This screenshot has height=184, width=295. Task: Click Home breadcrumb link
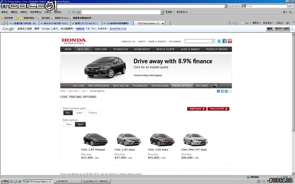coord(63,91)
